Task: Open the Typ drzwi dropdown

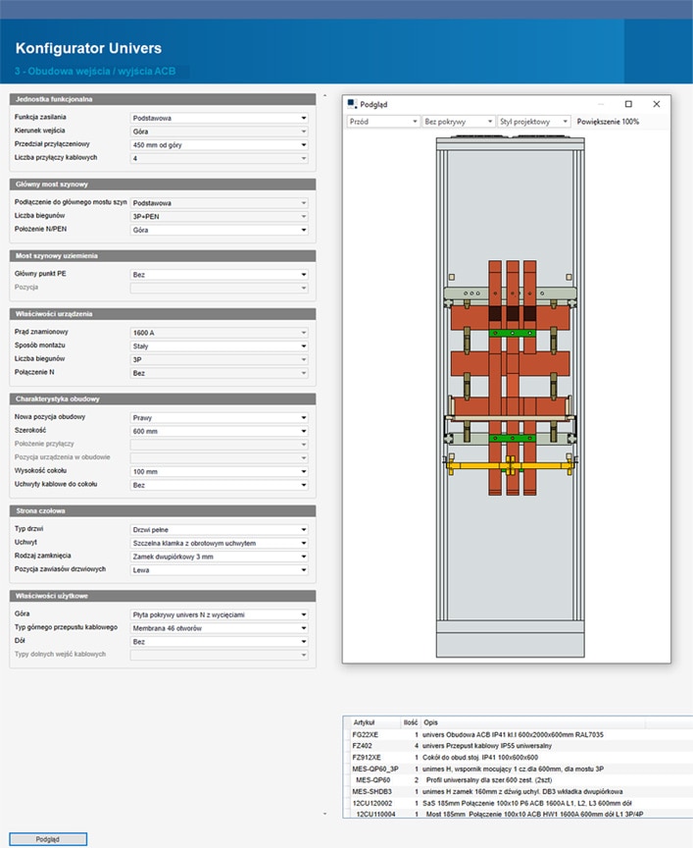Action: (220, 530)
